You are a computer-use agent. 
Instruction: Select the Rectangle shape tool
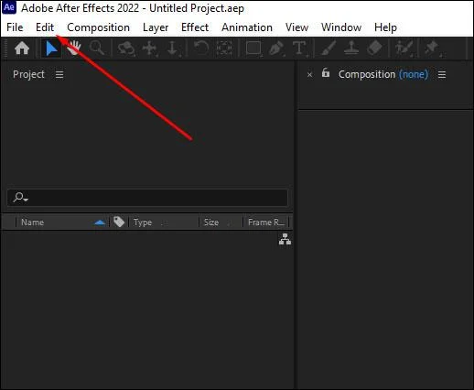point(253,49)
